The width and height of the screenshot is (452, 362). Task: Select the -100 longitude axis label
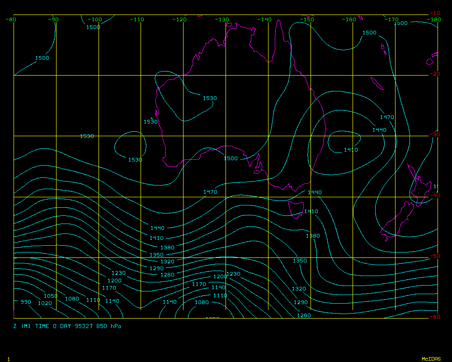pos(95,19)
